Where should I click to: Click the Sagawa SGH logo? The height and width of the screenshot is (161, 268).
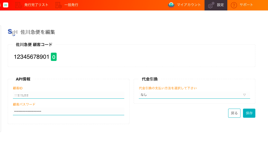13,32
